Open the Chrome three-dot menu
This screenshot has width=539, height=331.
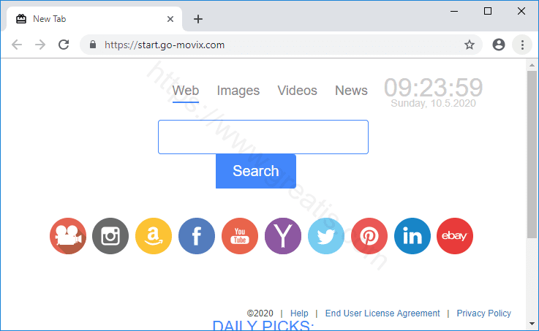(x=522, y=45)
